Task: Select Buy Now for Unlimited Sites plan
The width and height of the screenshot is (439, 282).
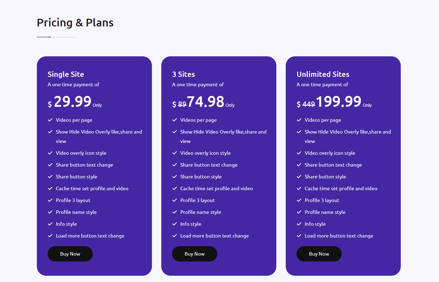Action: [x=319, y=254]
